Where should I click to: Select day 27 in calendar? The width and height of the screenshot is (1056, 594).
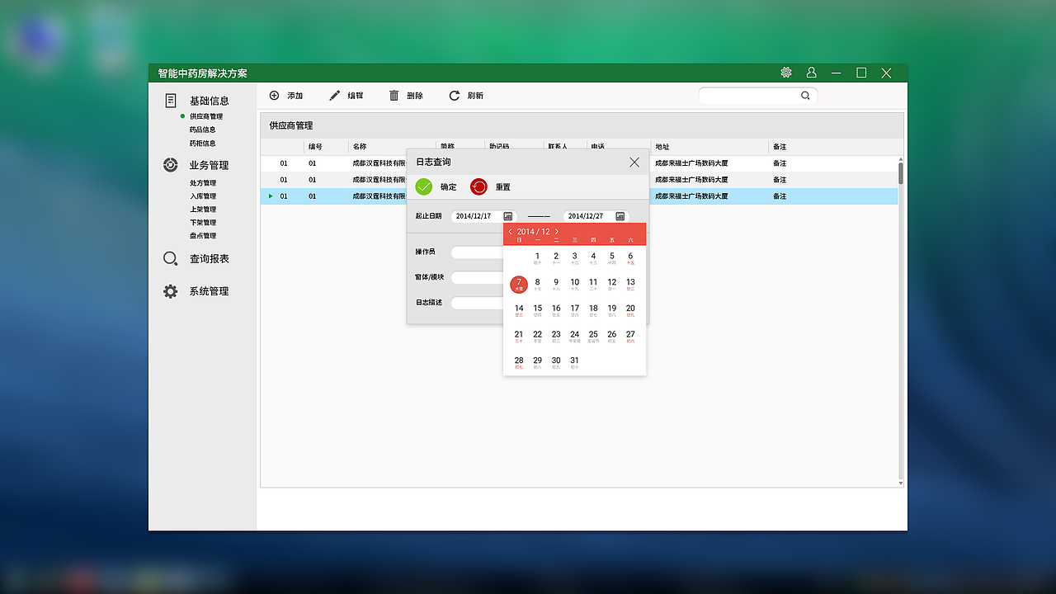pyautogui.click(x=630, y=337)
